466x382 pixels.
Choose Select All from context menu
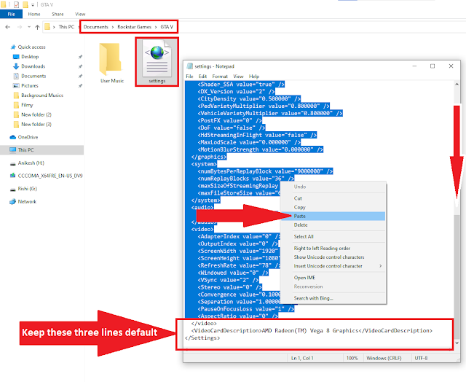click(x=333, y=237)
